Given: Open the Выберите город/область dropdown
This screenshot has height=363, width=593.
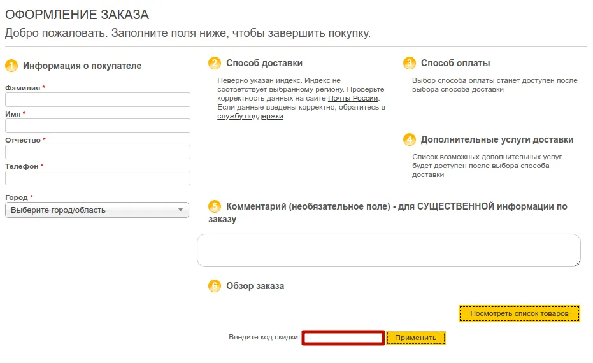Looking at the screenshot, I should pos(97,210).
